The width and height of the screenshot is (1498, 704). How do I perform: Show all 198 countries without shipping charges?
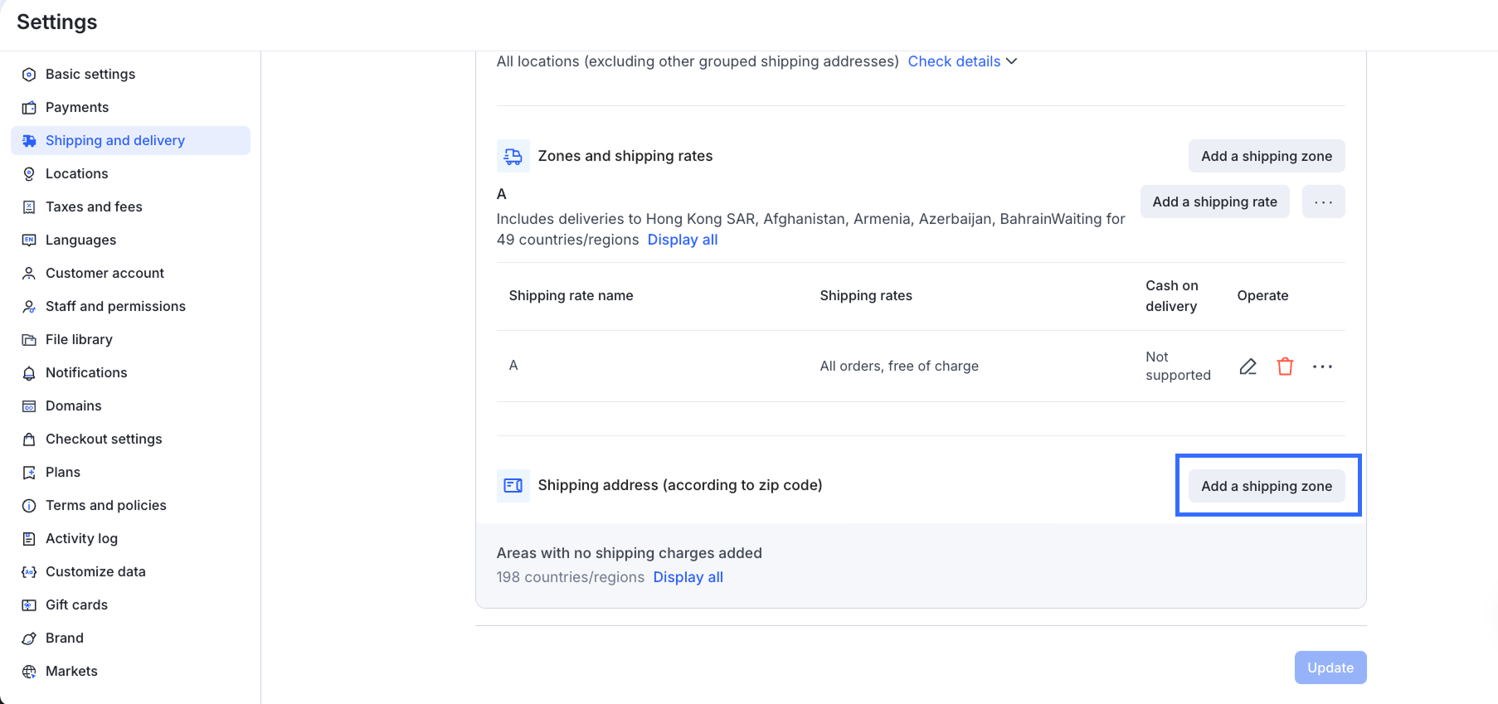coord(688,577)
